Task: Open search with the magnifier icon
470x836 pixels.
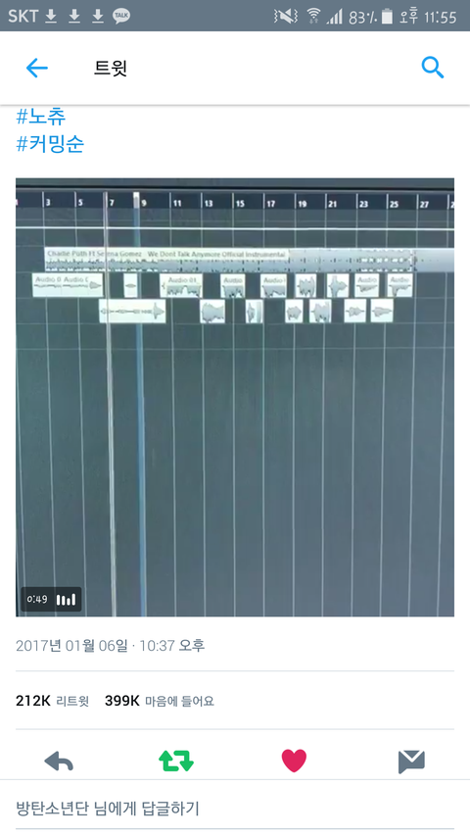Action: click(x=432, y=68)
